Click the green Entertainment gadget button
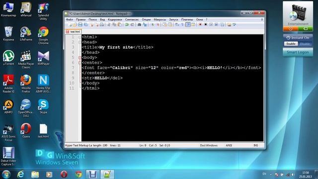 click(306, 29)
